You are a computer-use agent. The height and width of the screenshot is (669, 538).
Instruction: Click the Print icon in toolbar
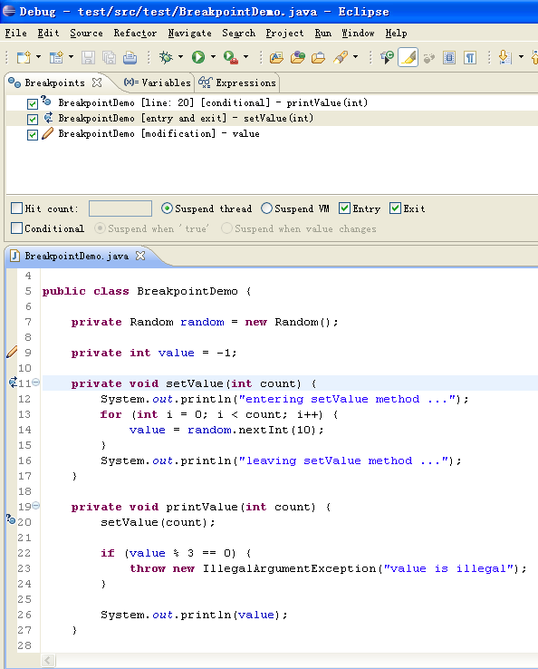pos(130,58)
